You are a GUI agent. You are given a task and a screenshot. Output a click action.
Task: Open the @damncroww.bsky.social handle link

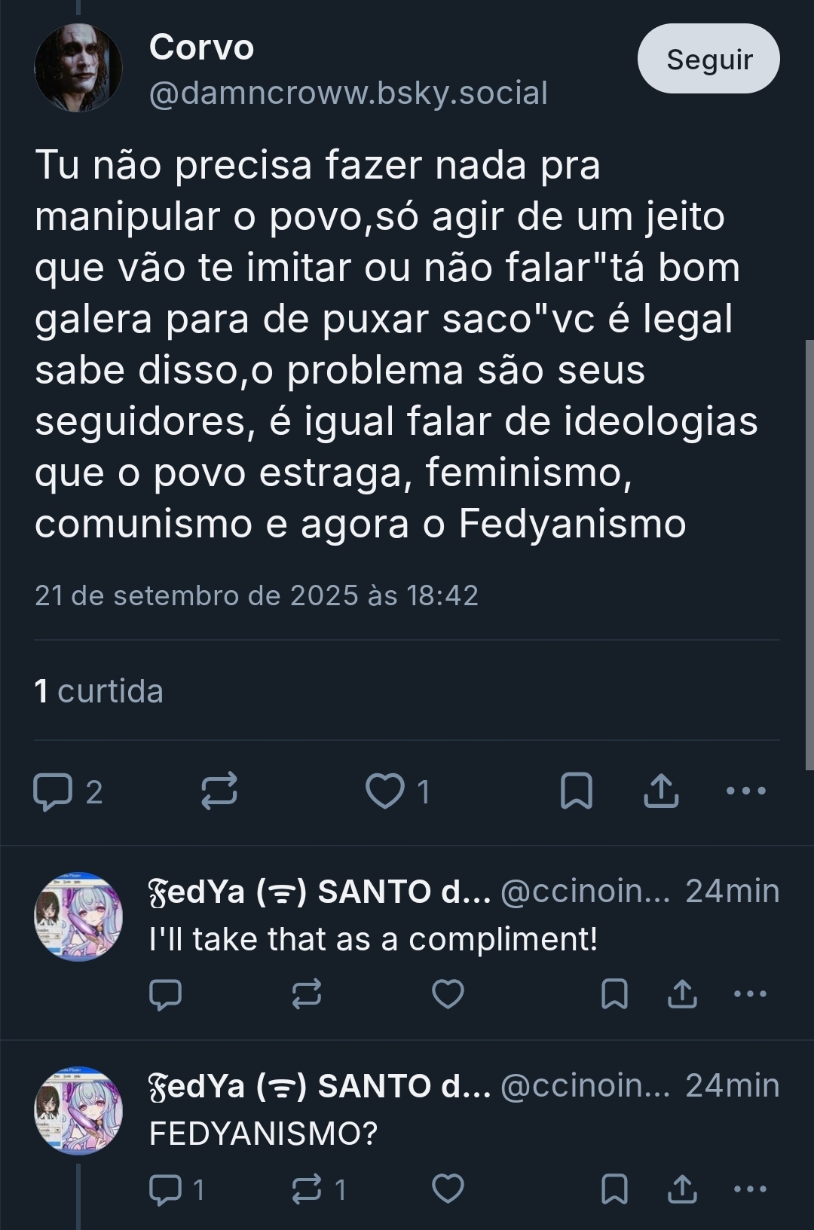click(348, 93)
